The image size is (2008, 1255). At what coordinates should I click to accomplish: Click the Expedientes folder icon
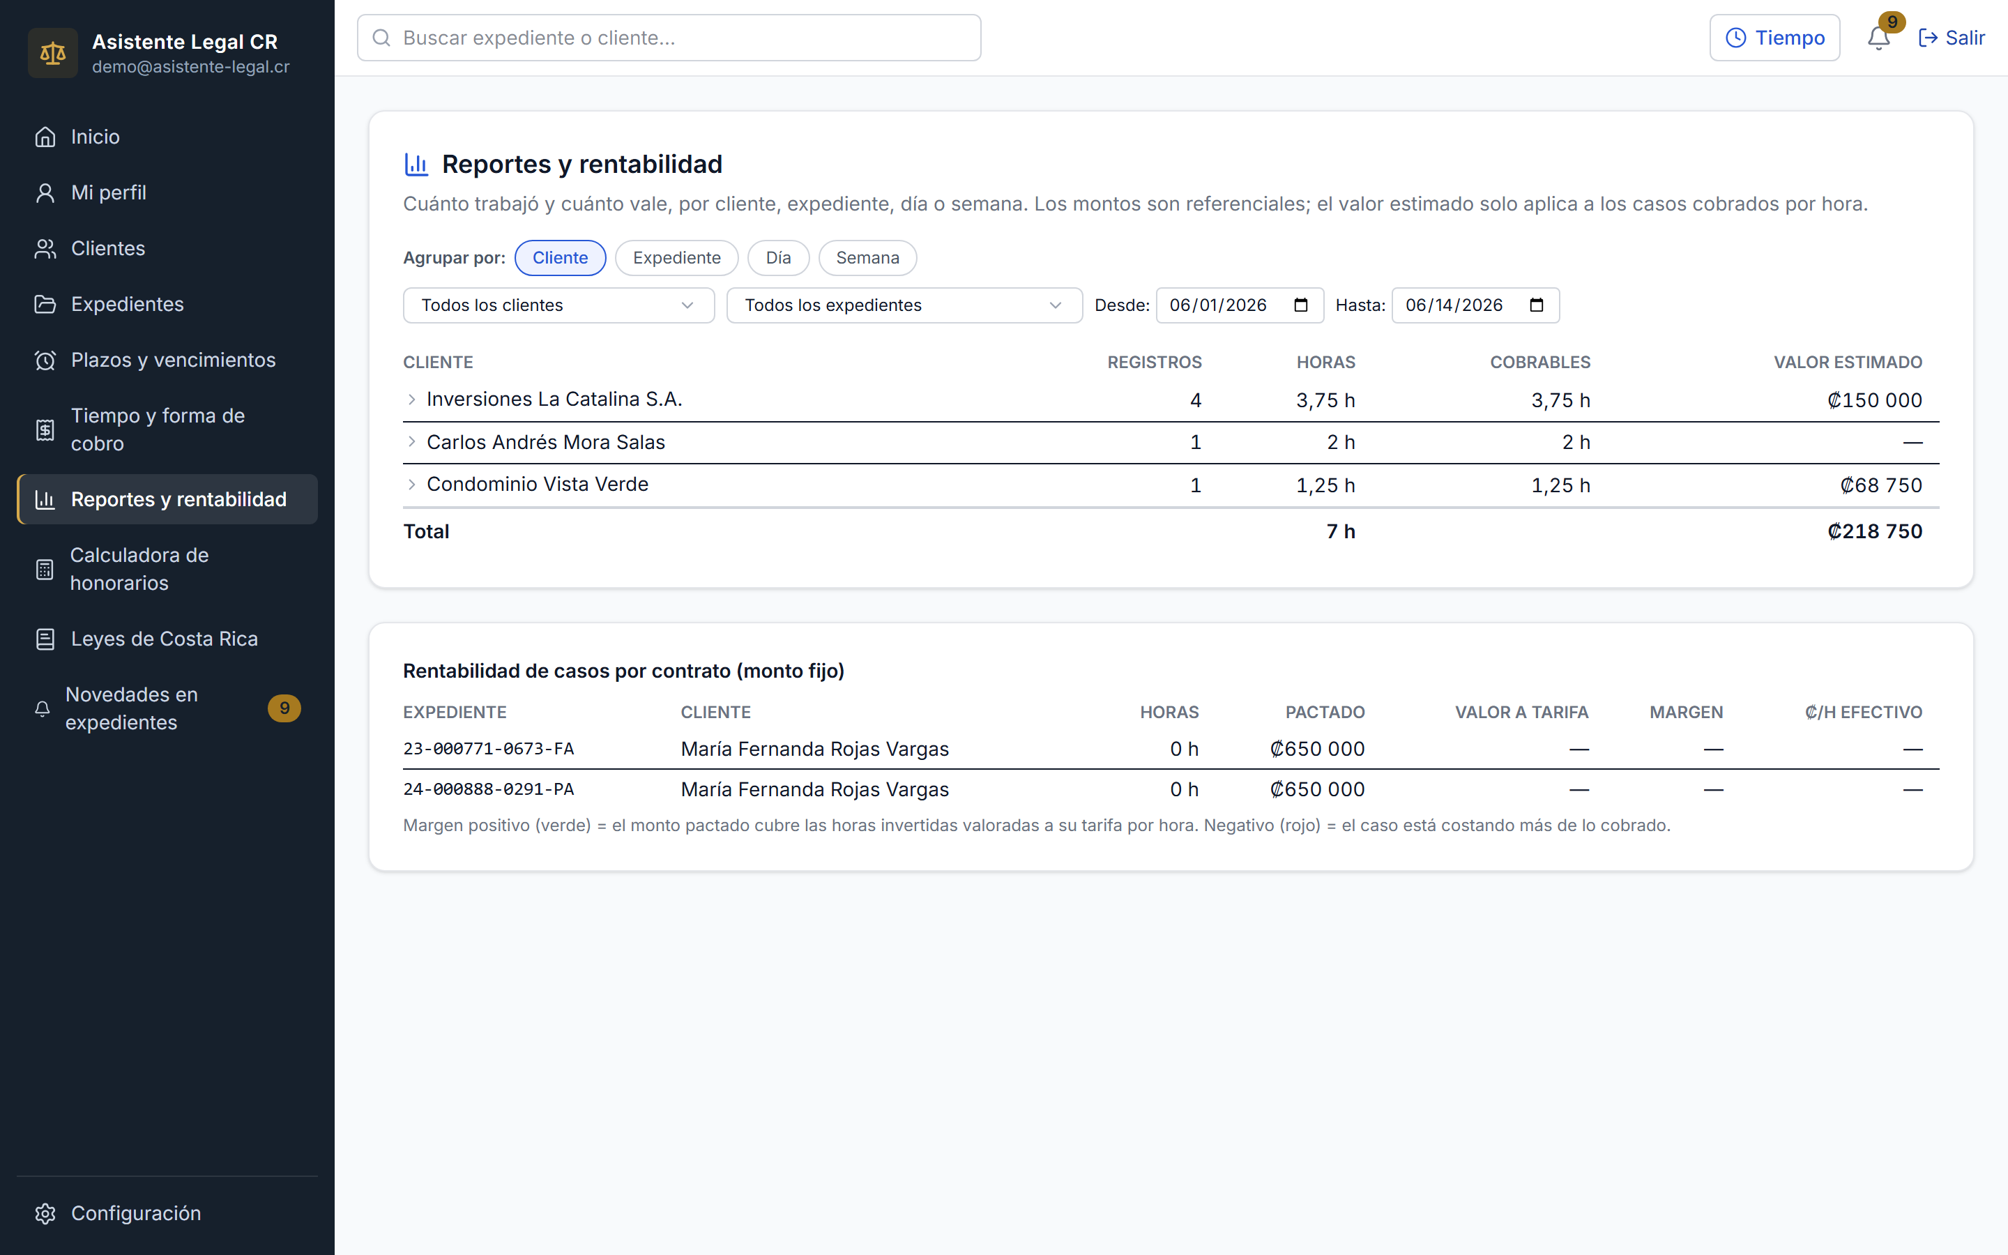click(x=45, y=304)
